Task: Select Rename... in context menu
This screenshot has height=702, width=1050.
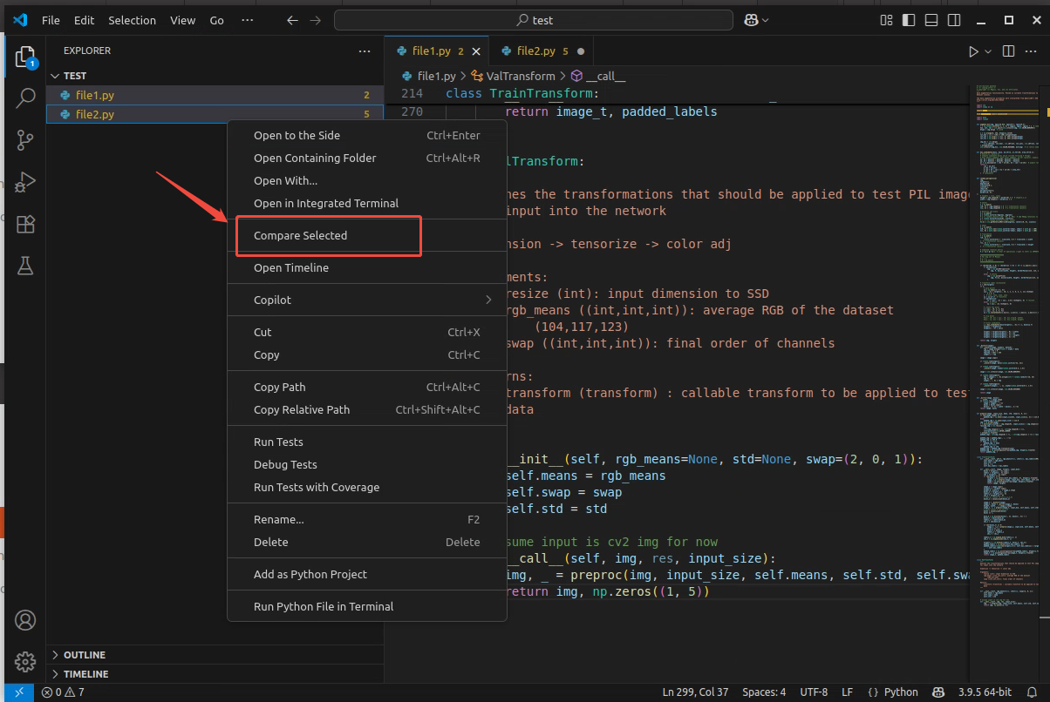Action: (x=367, y=519)
